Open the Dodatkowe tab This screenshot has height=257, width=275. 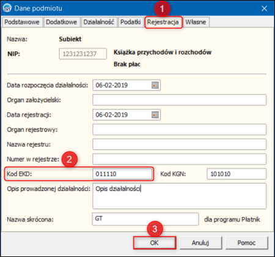61,22
